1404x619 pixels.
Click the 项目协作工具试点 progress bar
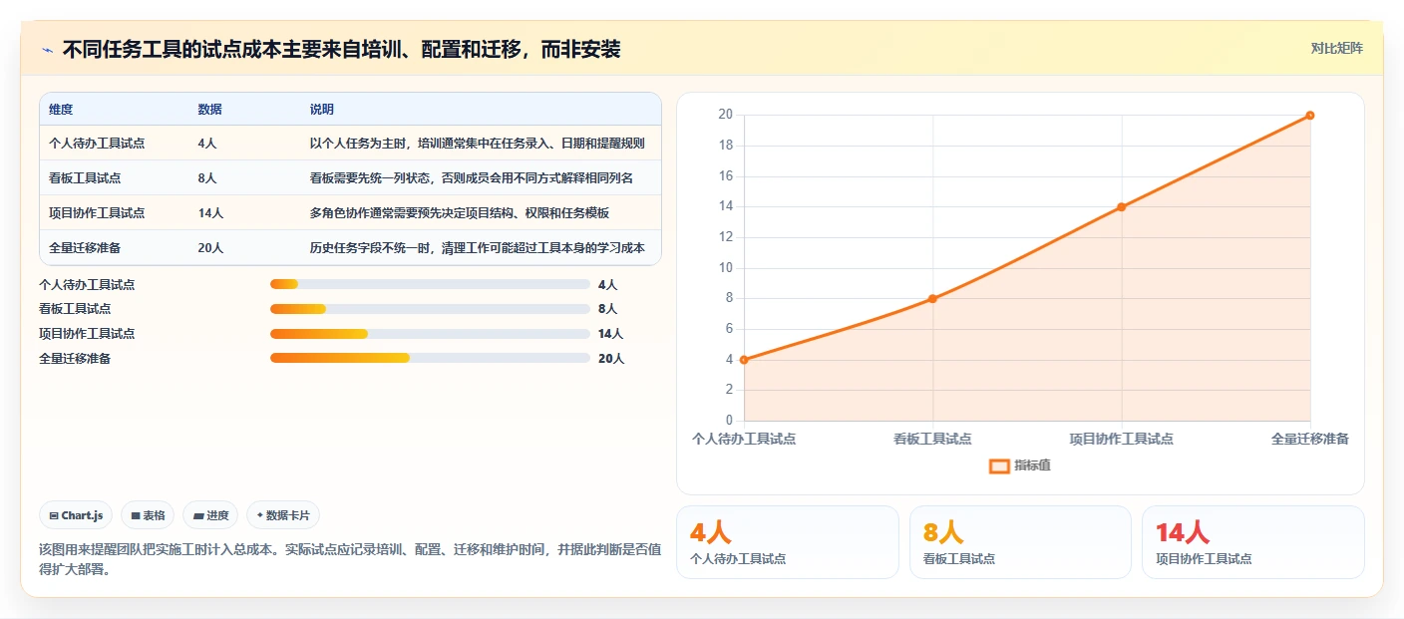click(x=430, y=334)
